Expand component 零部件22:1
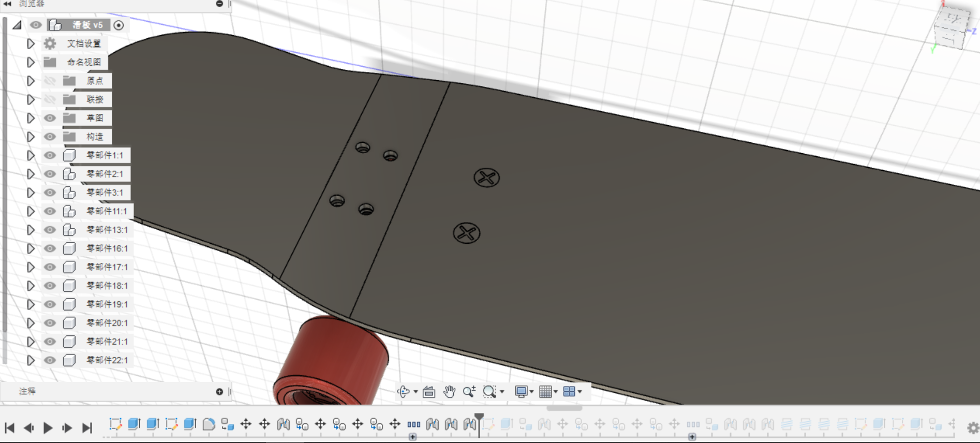The image size is (980, 443). [x=31, y=360]
